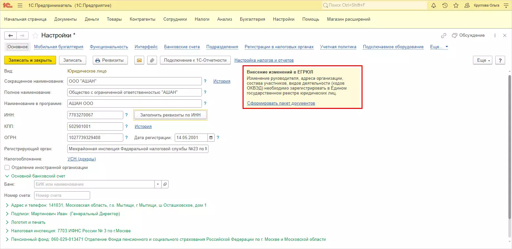Image resolution: width=512 pixels, height=249 pixels.
Task: Switch to Банковские счета tab
Action: pos(182,47)
